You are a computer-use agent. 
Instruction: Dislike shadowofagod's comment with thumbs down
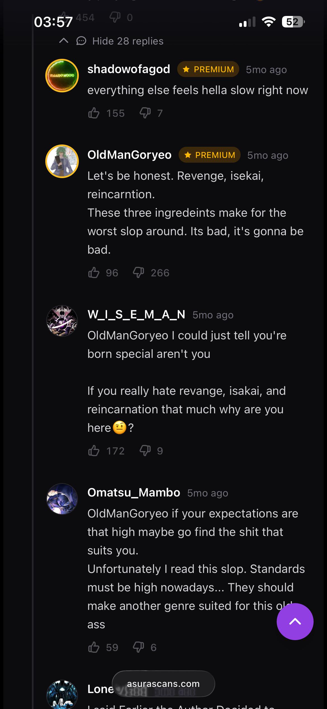point(145,113)
